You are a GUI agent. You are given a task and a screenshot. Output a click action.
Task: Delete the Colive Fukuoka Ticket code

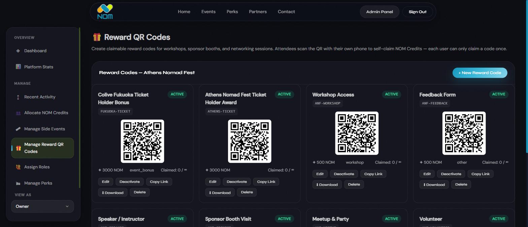(140, 192)
